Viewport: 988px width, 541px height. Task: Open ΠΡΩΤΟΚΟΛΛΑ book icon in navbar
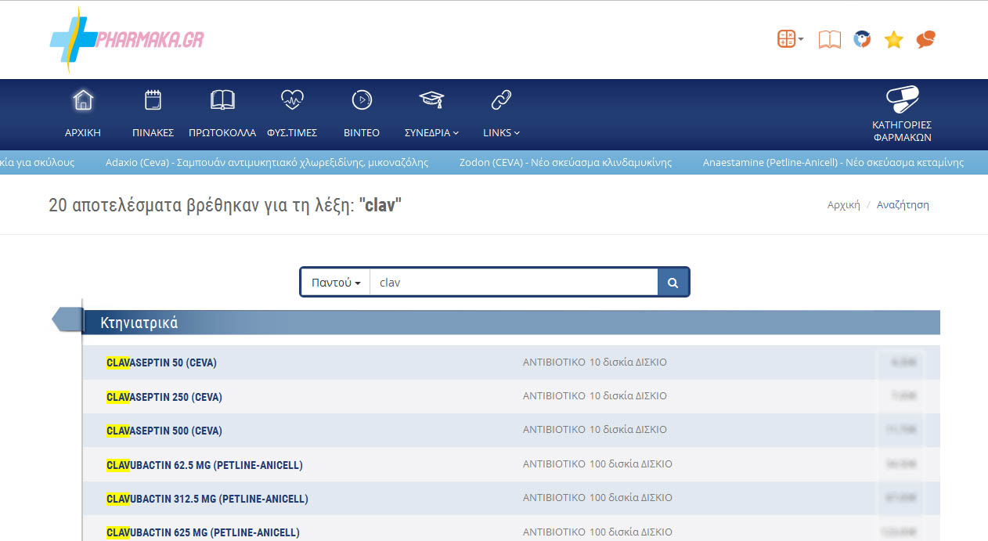[222, 114]
